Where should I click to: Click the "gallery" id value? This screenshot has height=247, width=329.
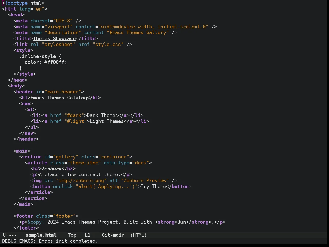click(66, 157)
